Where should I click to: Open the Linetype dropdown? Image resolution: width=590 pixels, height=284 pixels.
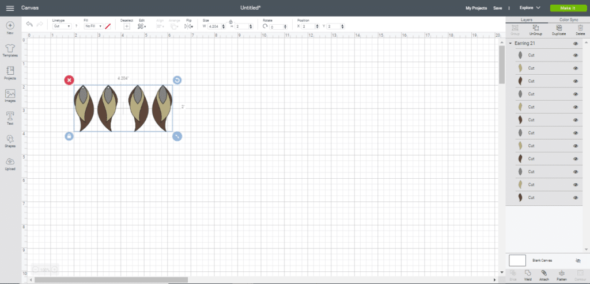62,26
